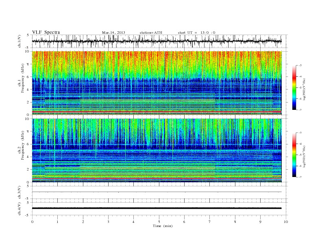322x249 pixels.
Task: Click the thick ch.4 voltage trace band
Action: click(157, 208)
